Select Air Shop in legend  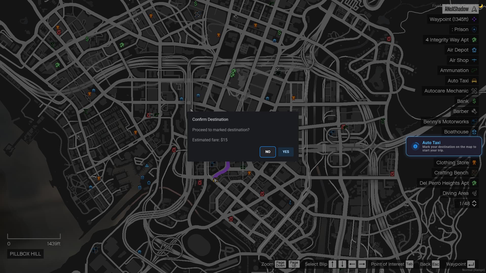pos(462,60)
